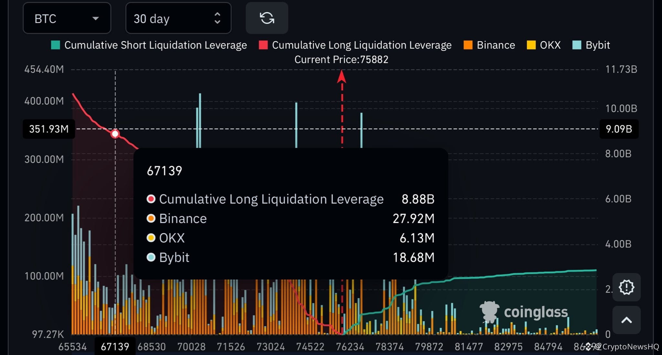Click the 76234 x-axis price label

coord(350,347)
